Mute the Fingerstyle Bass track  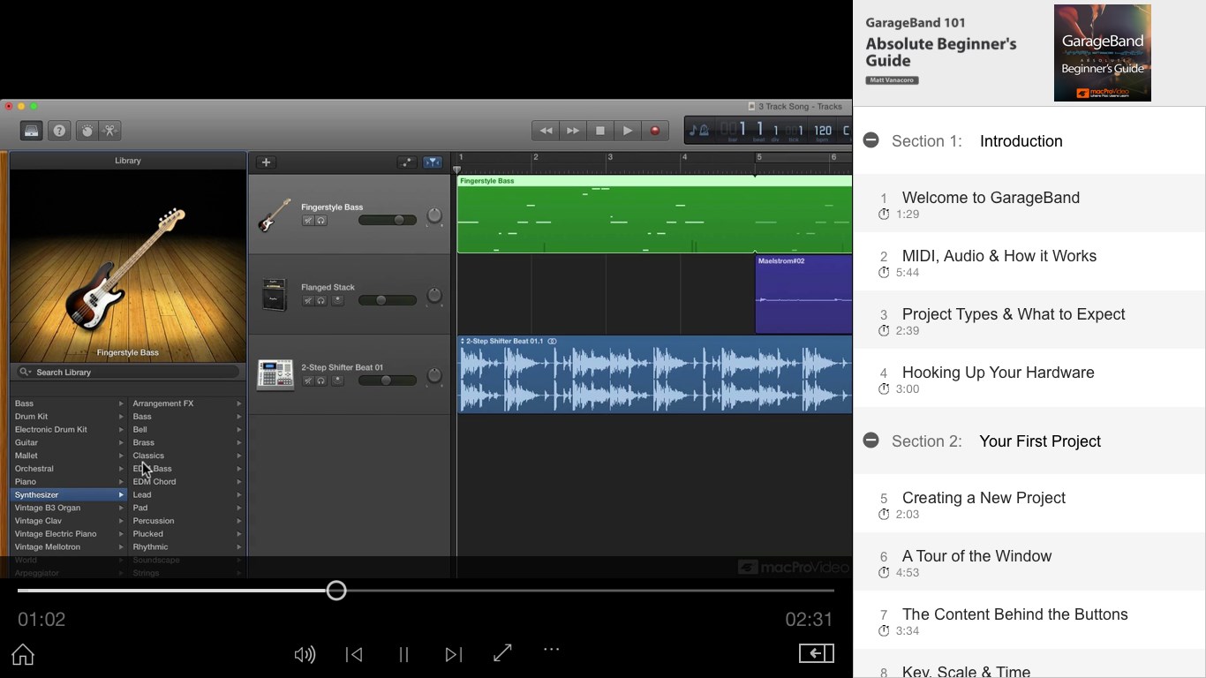[x=308, y=221]
